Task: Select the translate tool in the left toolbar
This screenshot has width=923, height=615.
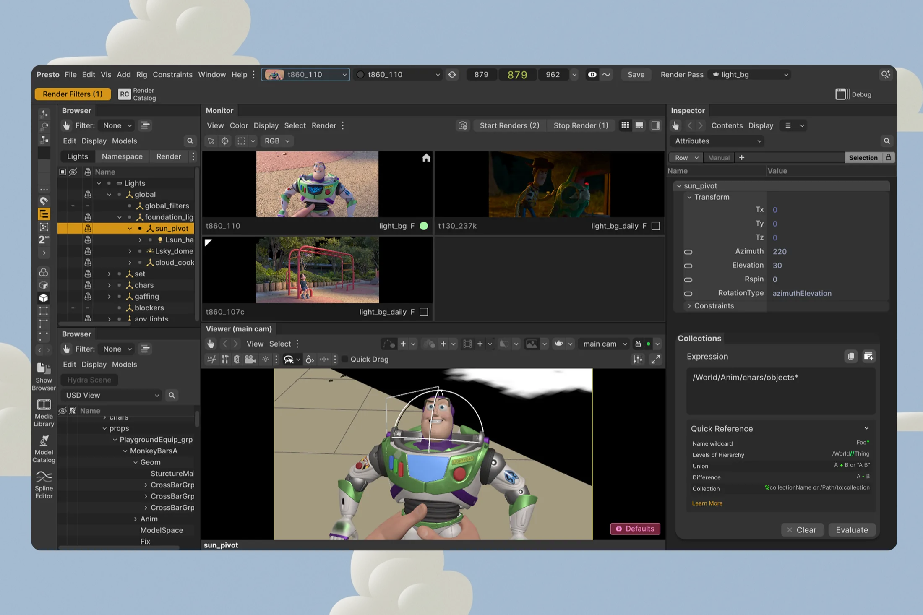Action: click(44, 114)
